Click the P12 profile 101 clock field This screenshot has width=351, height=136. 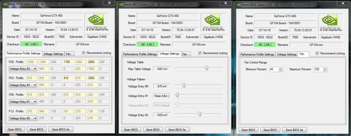[x=68, y=111]
